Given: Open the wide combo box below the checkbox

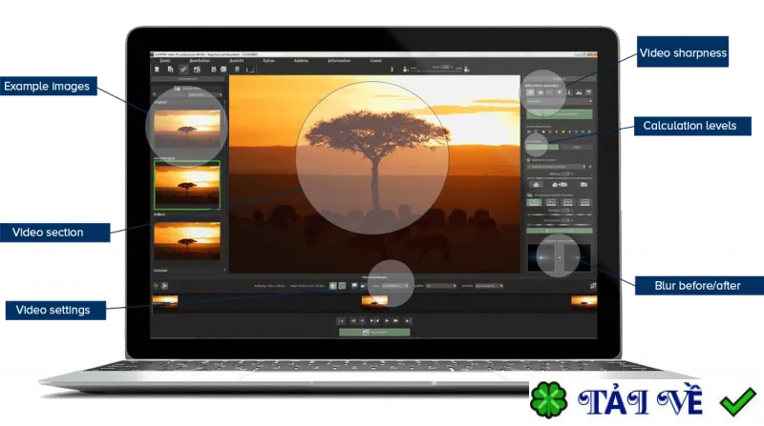Looking at the screenshot, I should [557, 167].
